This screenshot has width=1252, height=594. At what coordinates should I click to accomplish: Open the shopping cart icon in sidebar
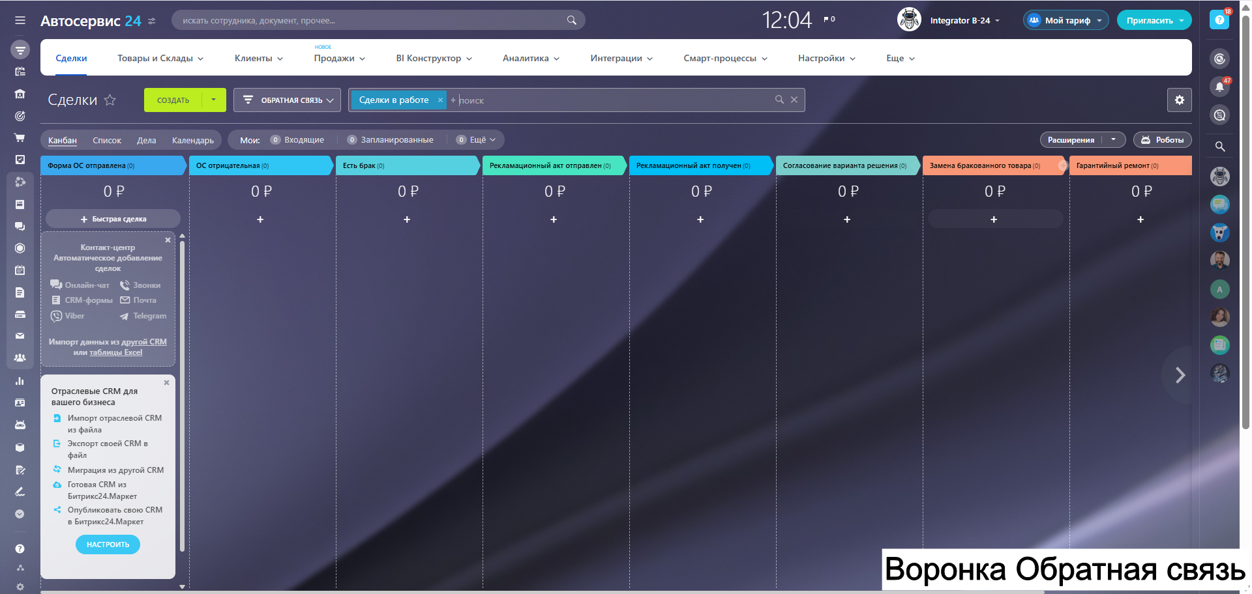20,137
